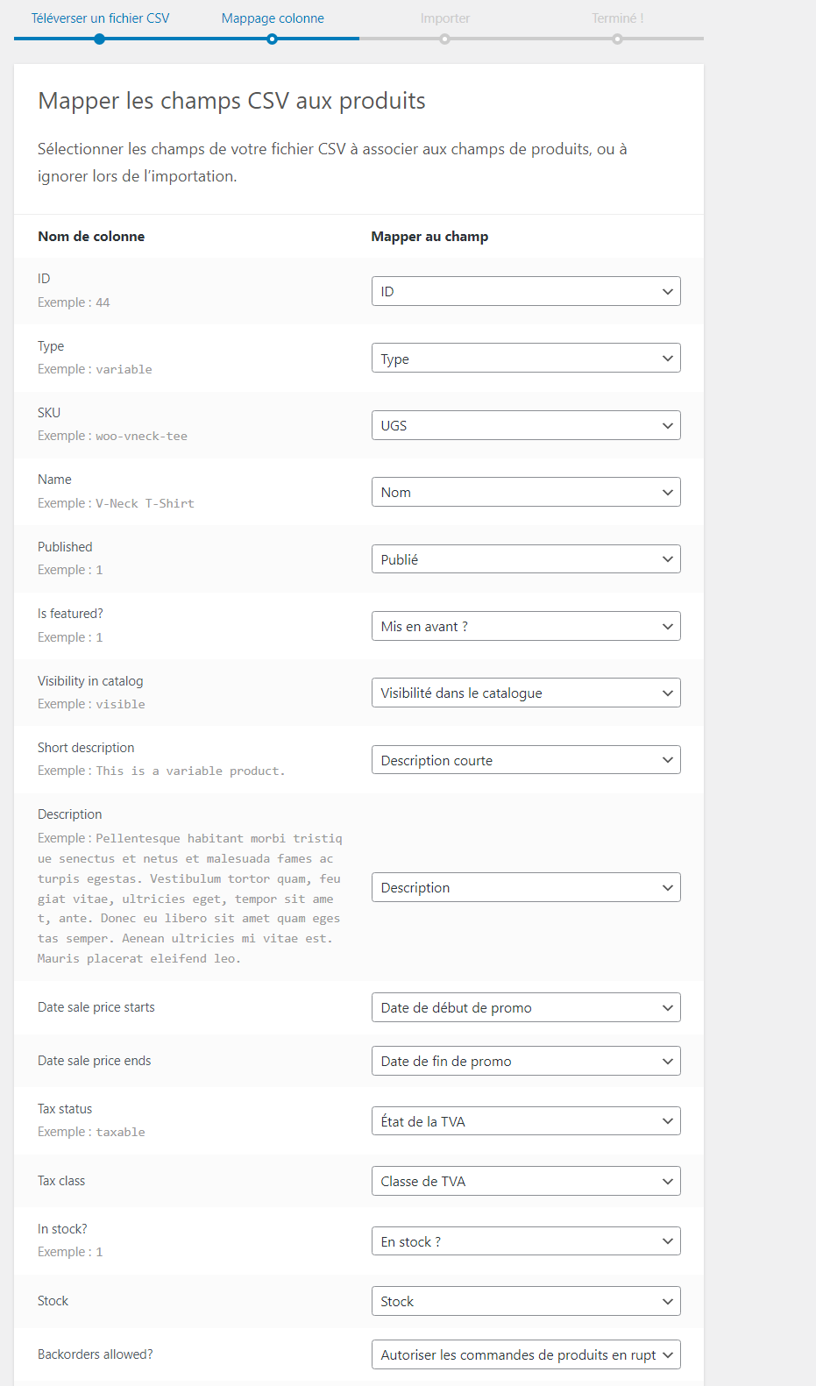
Task: Open 'Autoriser les commandes de produits' dropdown
Action: click(526, 1354)
